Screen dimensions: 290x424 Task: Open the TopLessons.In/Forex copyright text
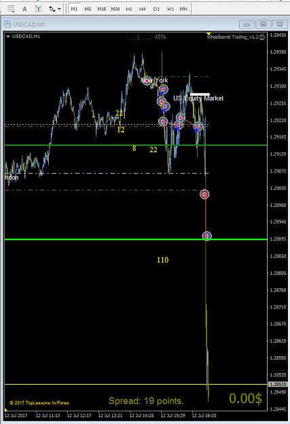point(39,403)
